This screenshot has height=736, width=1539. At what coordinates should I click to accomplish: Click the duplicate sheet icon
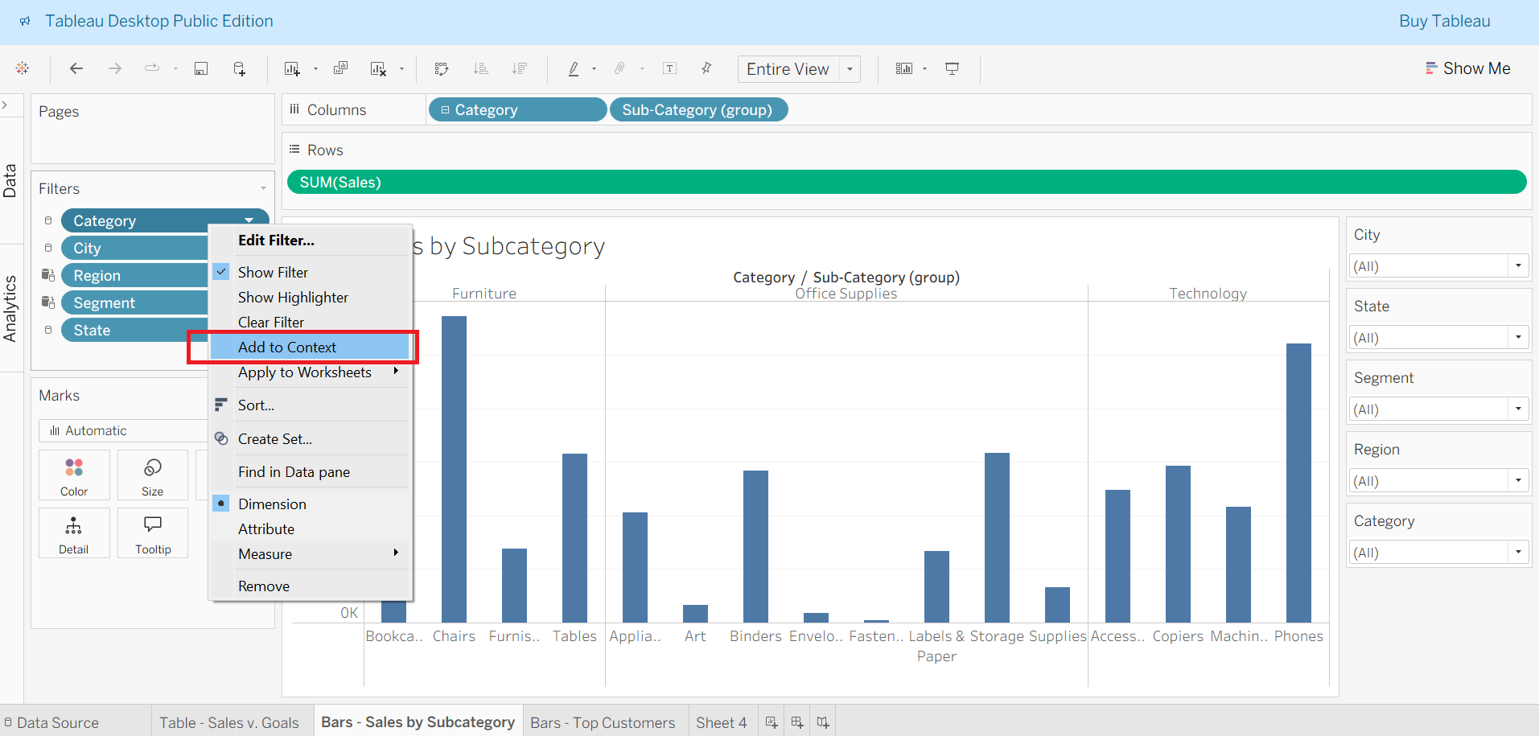coord(340,68)
